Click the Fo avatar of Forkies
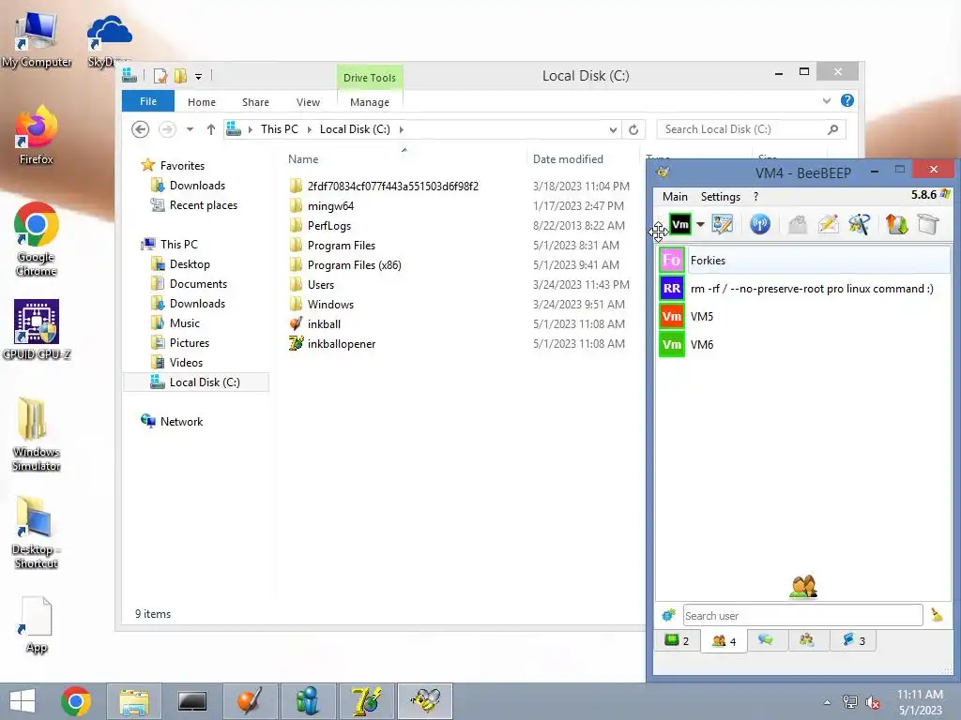The image size is (961, 720). pos(672,261)
